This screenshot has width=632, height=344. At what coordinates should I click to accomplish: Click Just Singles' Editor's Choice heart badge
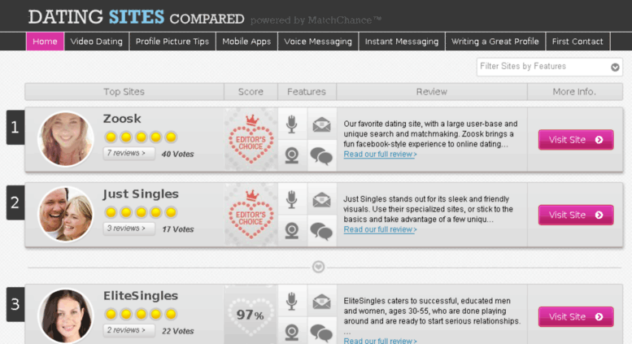[251, 215]
